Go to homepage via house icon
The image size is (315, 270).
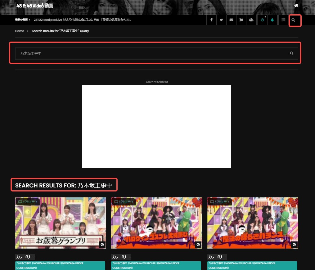(x=296, y=6)
